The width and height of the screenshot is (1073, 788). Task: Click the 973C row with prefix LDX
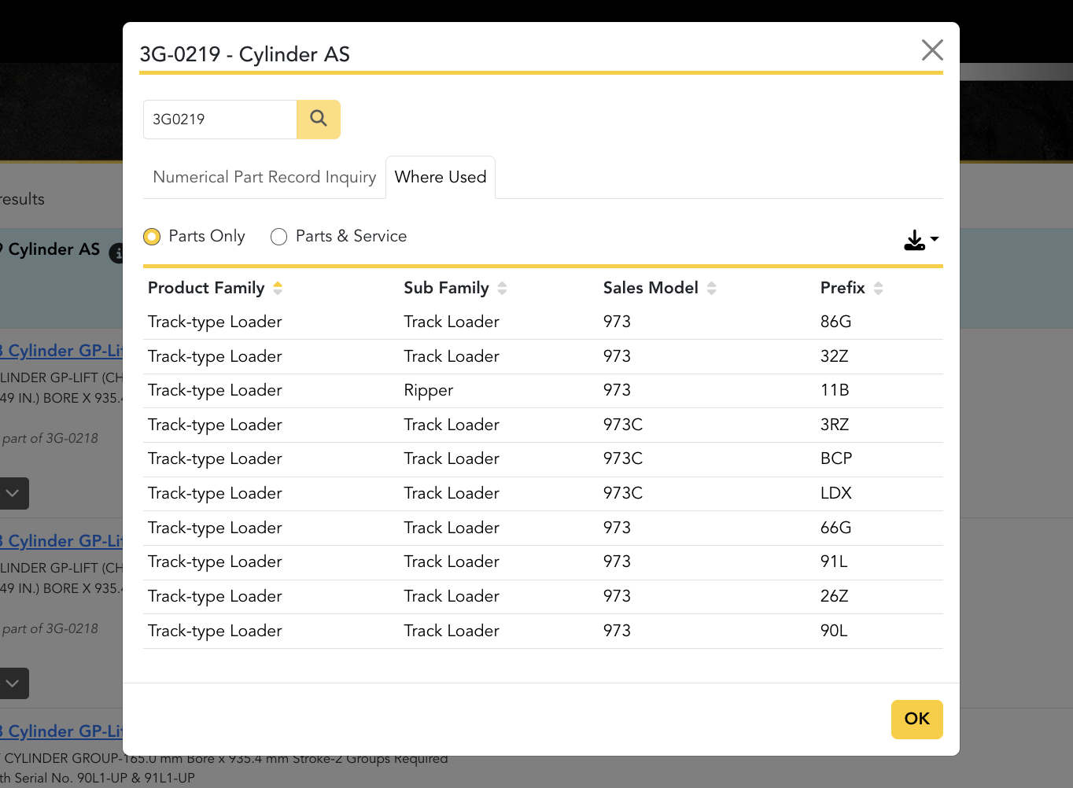click(542, 494)
